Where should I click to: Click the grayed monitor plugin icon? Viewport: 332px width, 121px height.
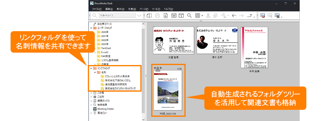(270, 15)
